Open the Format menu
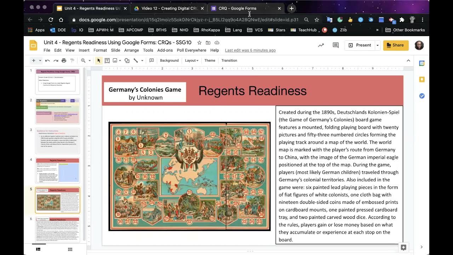Image resolution: width=453 pixels, height=255 pixels. [100, 50]
